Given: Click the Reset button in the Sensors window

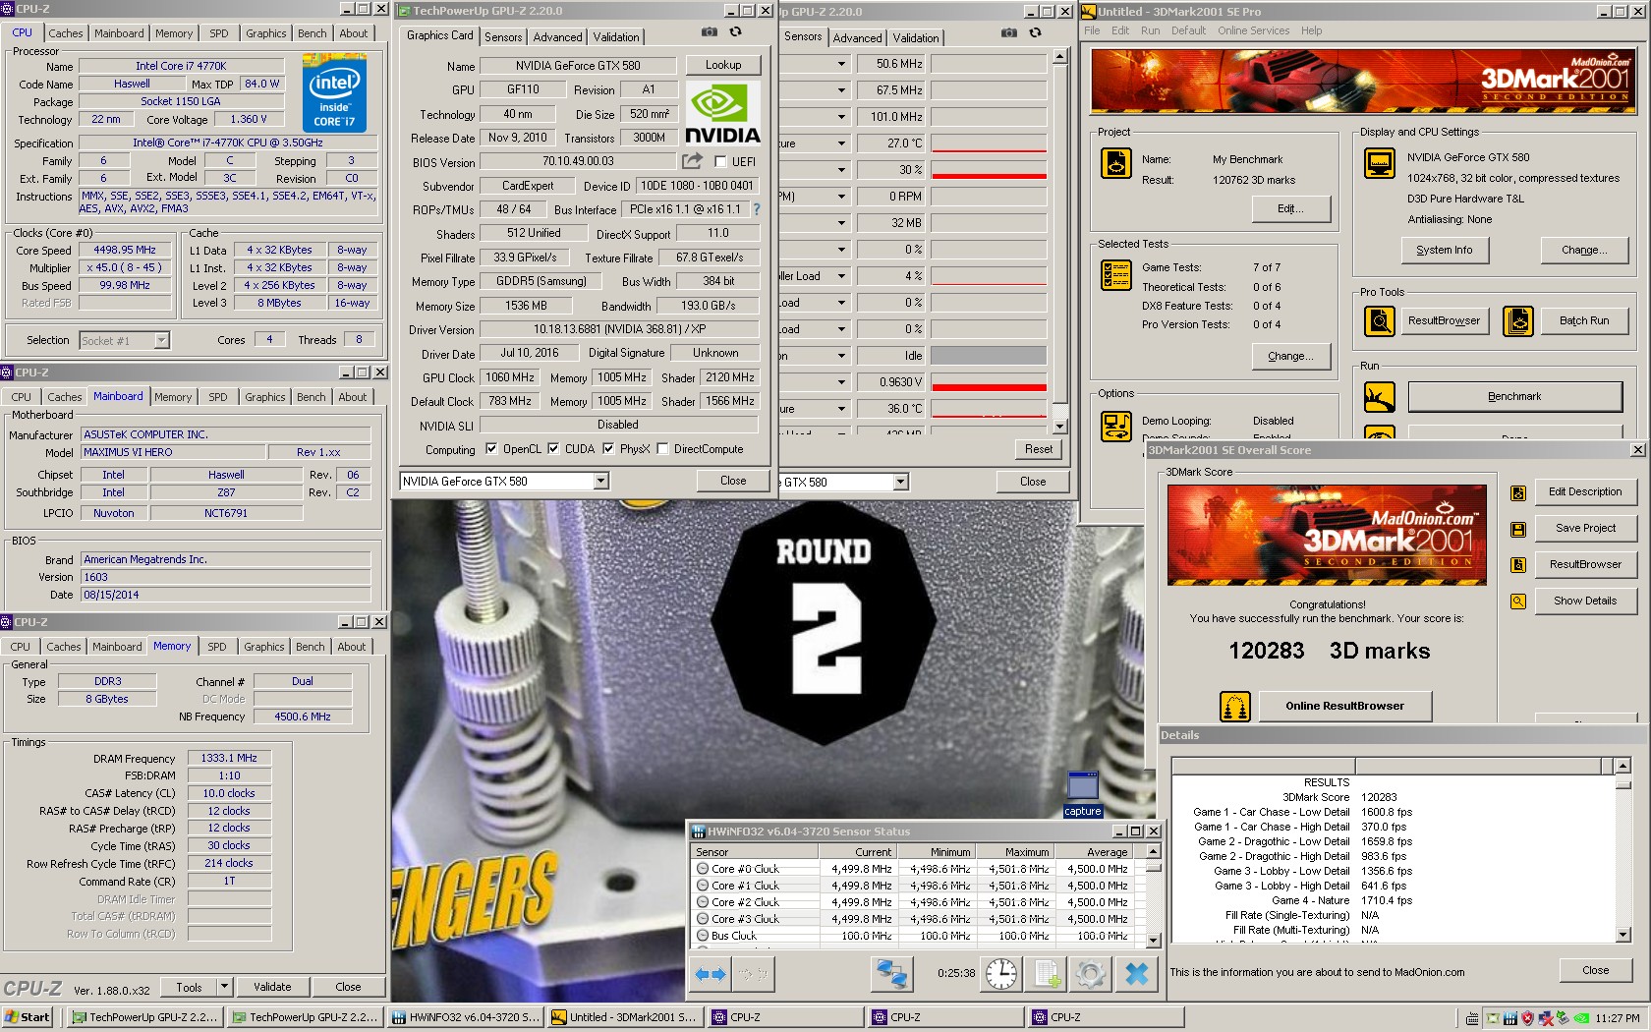Looking at the screenshot, I should pos(1039,449).
